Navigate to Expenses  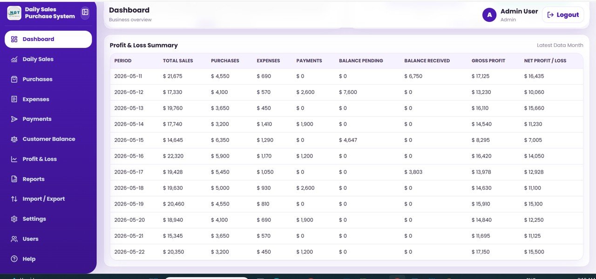click(48, 99)
